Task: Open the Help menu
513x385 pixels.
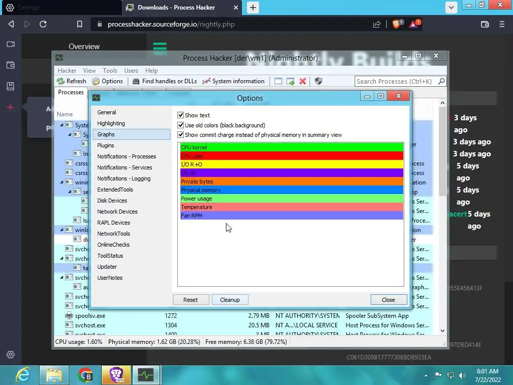Action: tap(151, 70)
